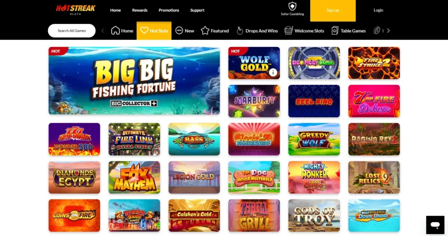Click the Drops And Wins bomb icon

click(240, 31)
